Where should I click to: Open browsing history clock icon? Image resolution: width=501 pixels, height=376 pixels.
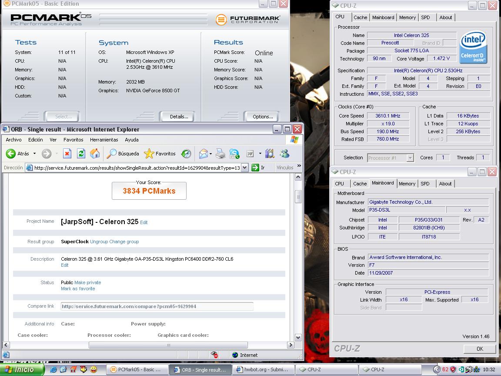(x=186, y=154)
